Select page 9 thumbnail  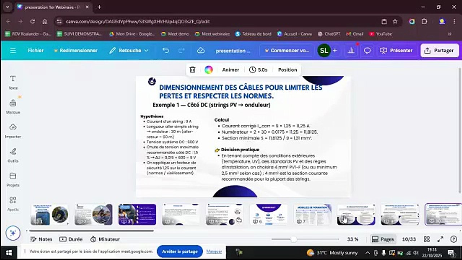(400, 214)
